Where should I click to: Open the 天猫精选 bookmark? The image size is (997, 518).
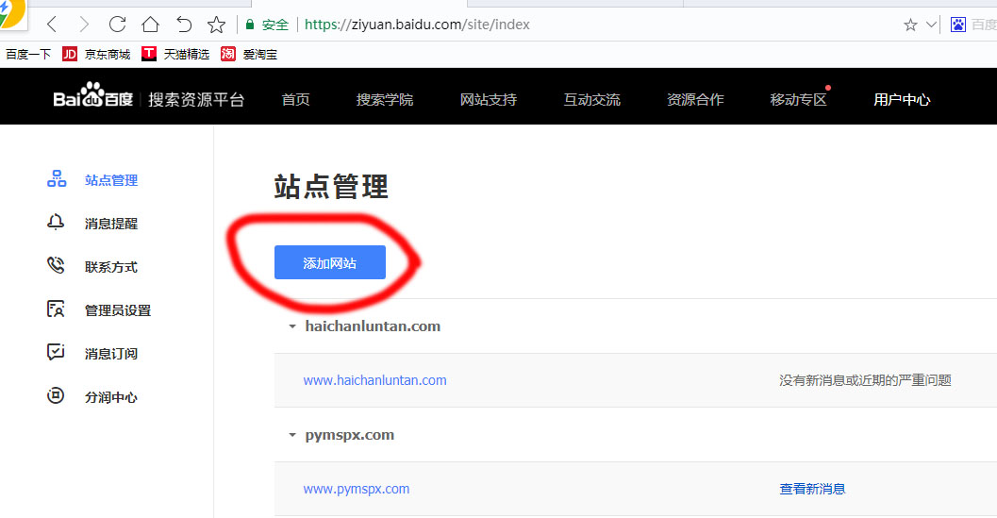187,55
